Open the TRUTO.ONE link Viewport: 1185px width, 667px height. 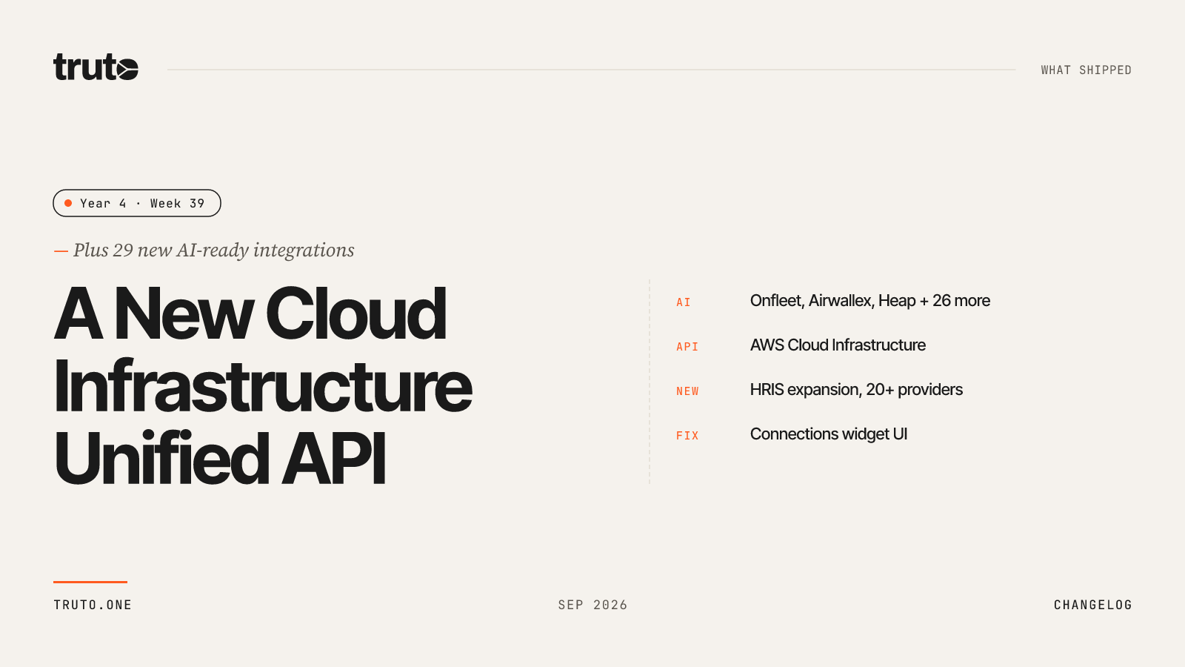tap(93, 605)
